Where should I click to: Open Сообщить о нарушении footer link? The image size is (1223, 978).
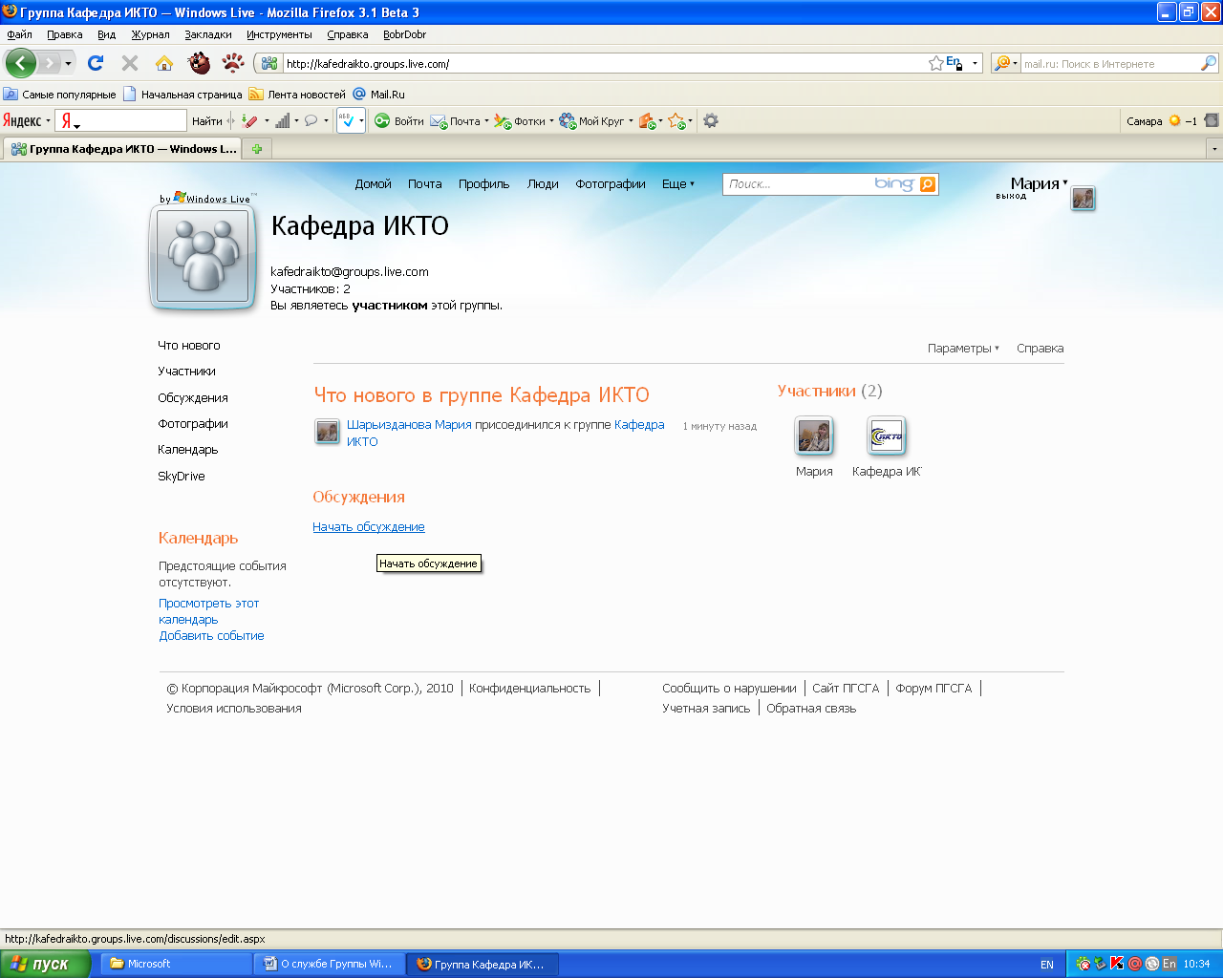tap(729, 689)
